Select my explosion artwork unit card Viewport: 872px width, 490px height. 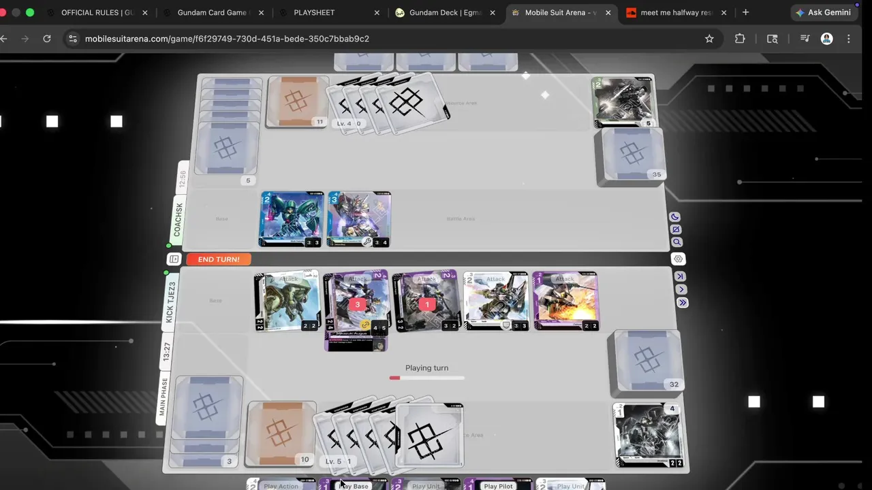pos(565,301)
